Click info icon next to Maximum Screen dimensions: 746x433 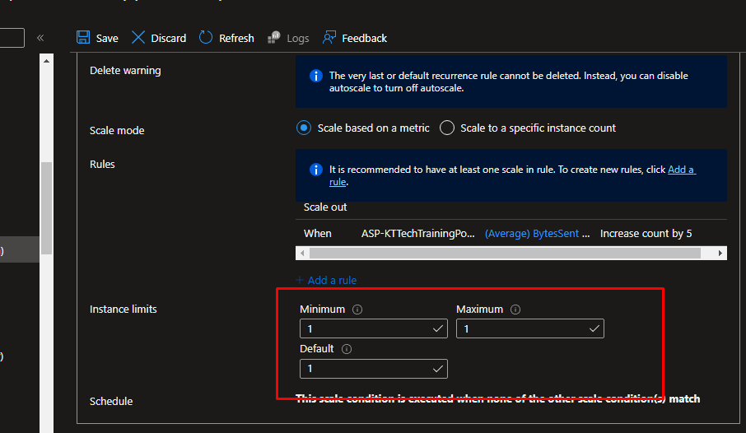pyautogui.click(x=515, y=310)
